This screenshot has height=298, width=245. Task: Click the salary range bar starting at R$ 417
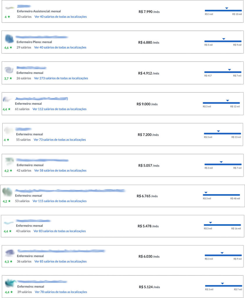tap(223, 72)
